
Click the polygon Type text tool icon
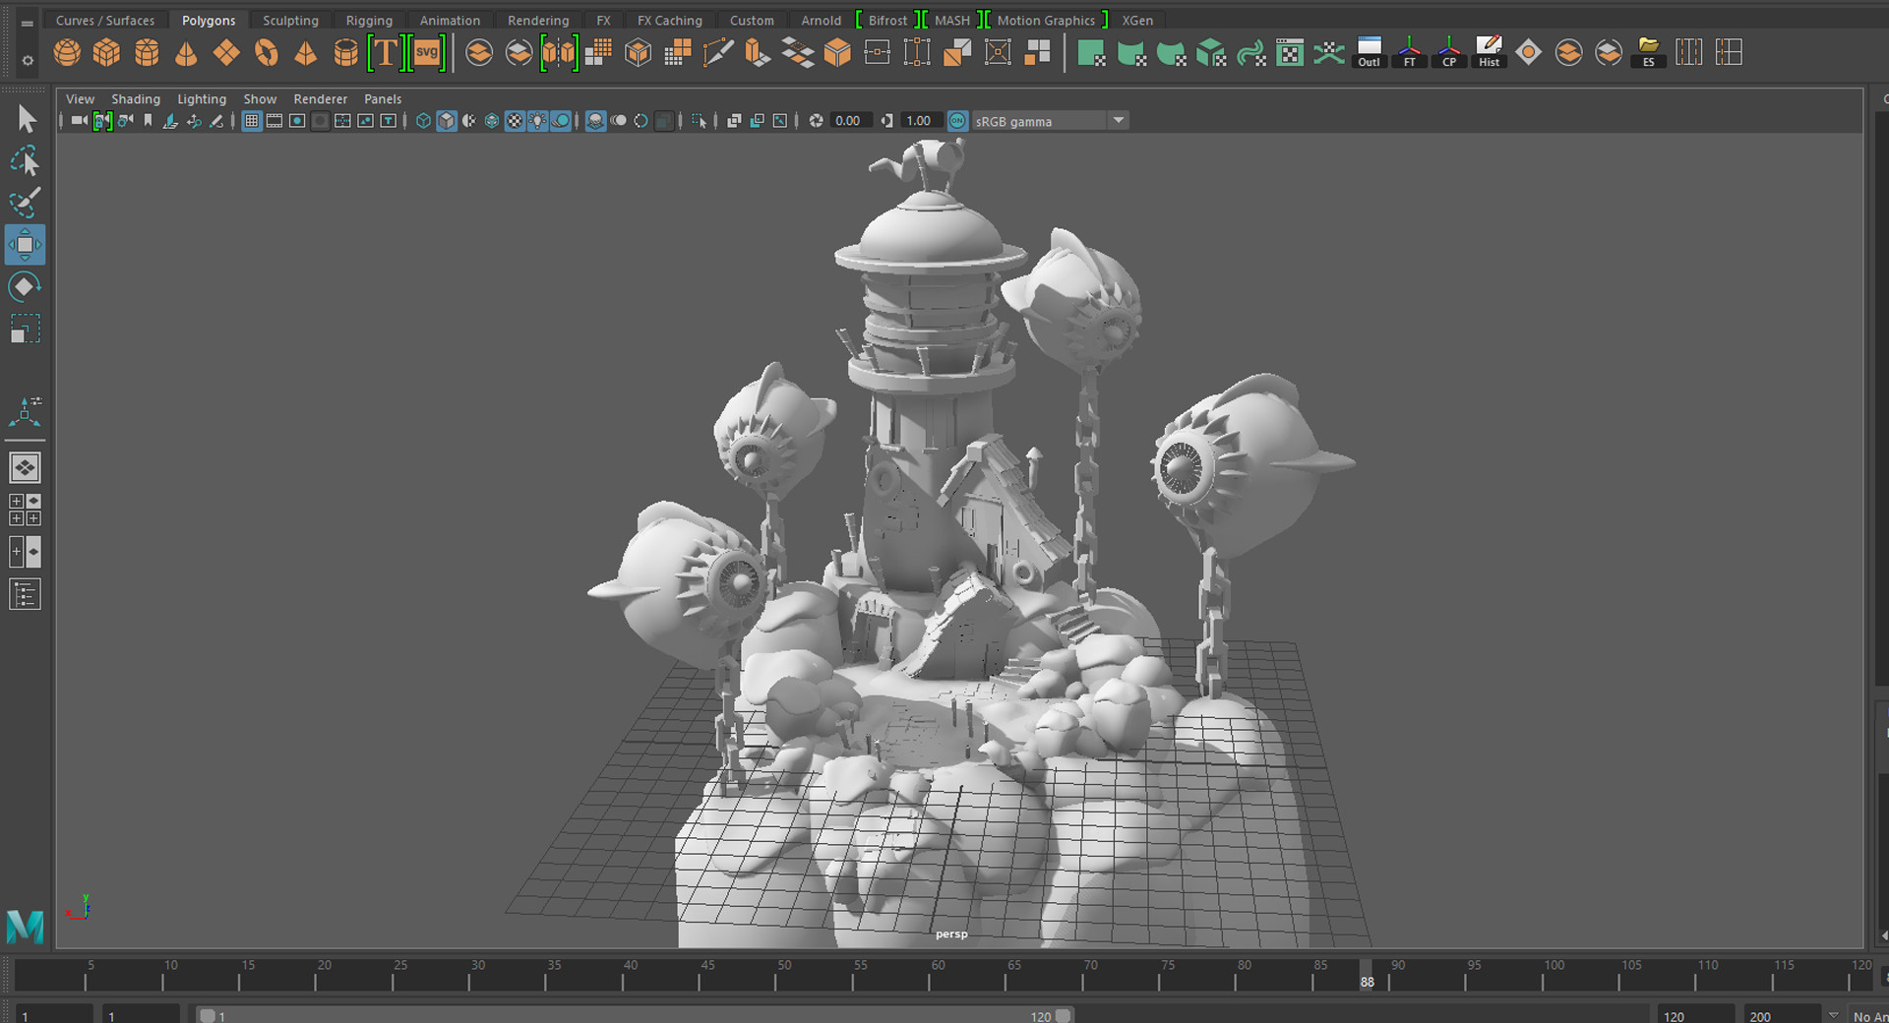point(386,52)
